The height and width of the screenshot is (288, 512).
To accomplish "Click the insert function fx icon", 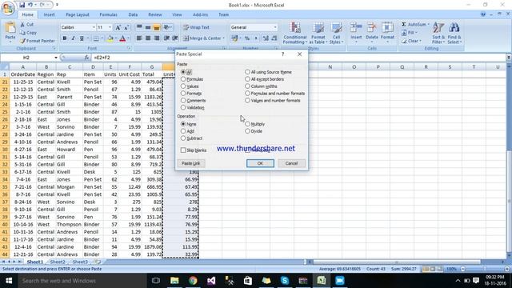I will click(x=86, y=58).
